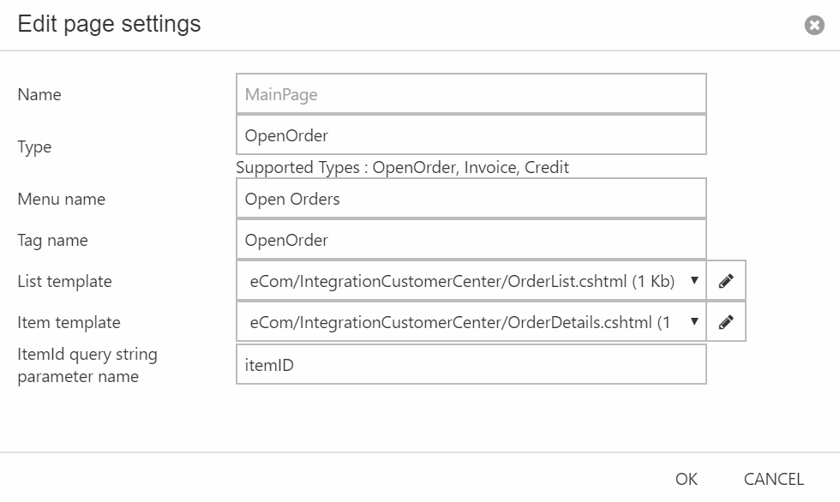Click the List template label
Screen dimensions: 840x502
[64, 281]
